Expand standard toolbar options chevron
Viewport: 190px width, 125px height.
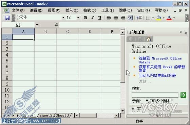tap(13, 18)
